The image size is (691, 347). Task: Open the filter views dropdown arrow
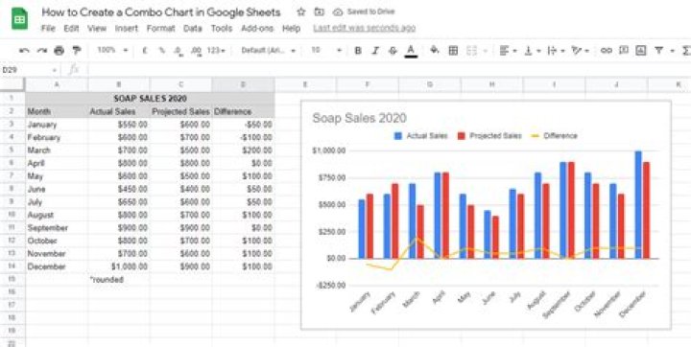[x=673, y=51]
